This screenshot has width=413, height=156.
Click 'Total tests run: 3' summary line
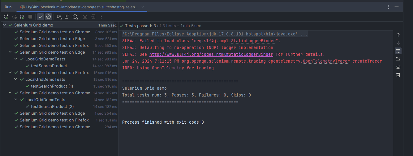[x=187, y=95]
